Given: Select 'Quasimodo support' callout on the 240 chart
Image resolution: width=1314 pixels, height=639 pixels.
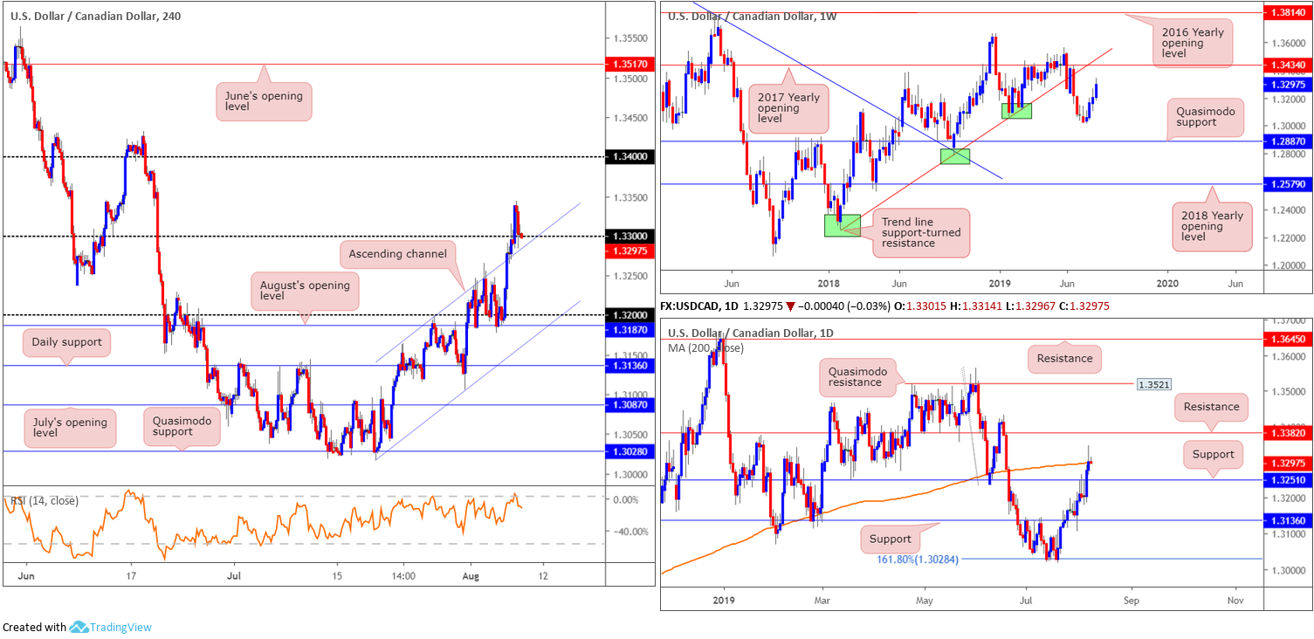Looking at the screenshot, I should coord(182,425).
